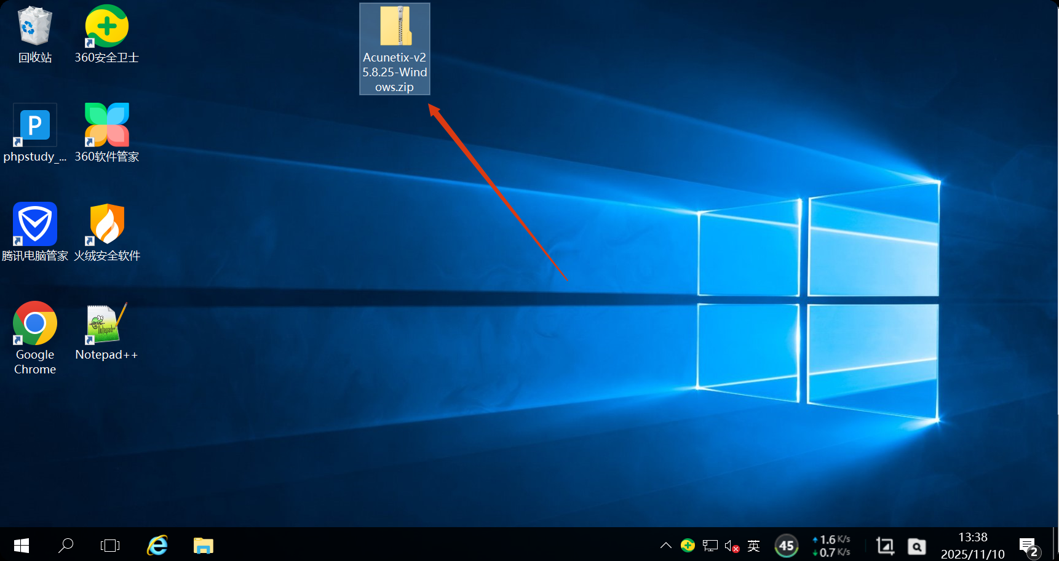This screenshot has width=1059, height=561.
Task: Open the network tray icon
Action: coord(710,546)
